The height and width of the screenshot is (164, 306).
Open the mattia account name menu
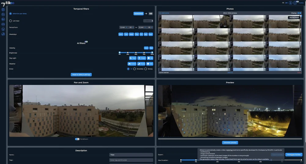tap(301, 3)
